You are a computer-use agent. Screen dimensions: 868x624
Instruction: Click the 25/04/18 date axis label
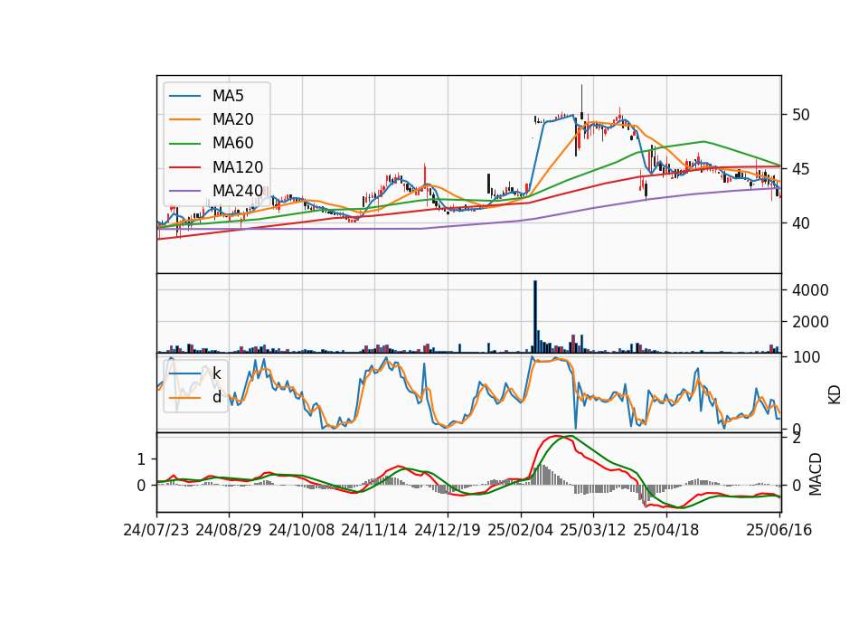click(x=666, y=530)
